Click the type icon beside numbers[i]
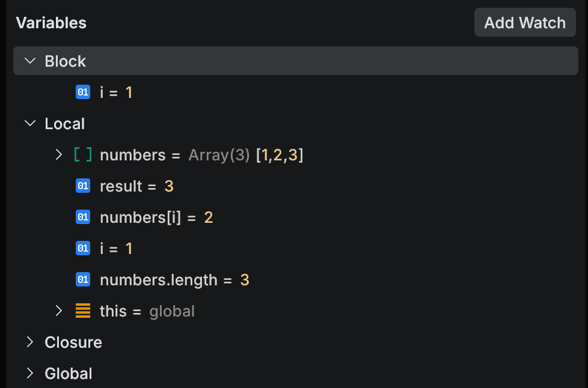This screenshot has height=388, width=588. pyautogui.click(x=82, y=217)
